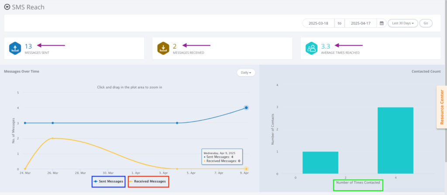Click the SMS Reach page title
The width and height of the screenshot is (447, 195).
point(28,7)
